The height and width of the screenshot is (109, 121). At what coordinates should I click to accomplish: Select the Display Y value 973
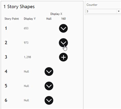click(26, 43)
